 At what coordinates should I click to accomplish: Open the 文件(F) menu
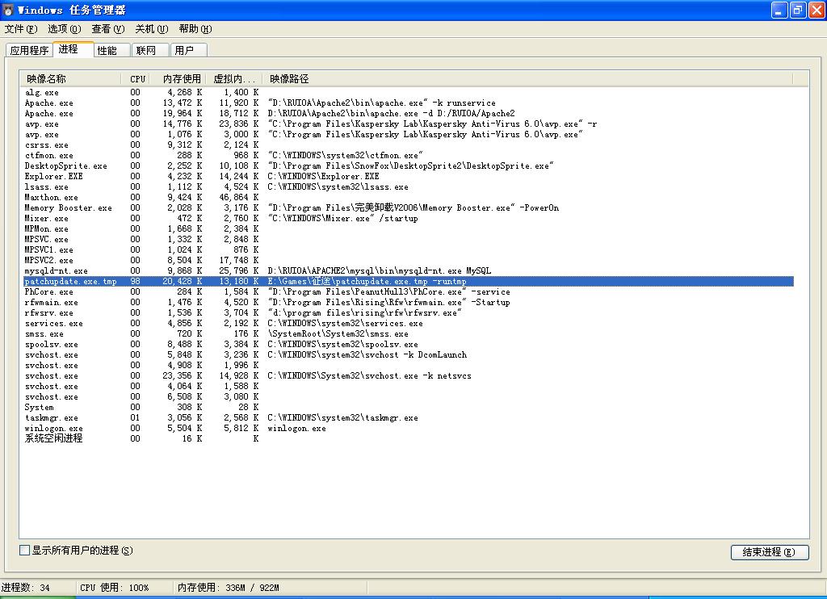(21, 29)
